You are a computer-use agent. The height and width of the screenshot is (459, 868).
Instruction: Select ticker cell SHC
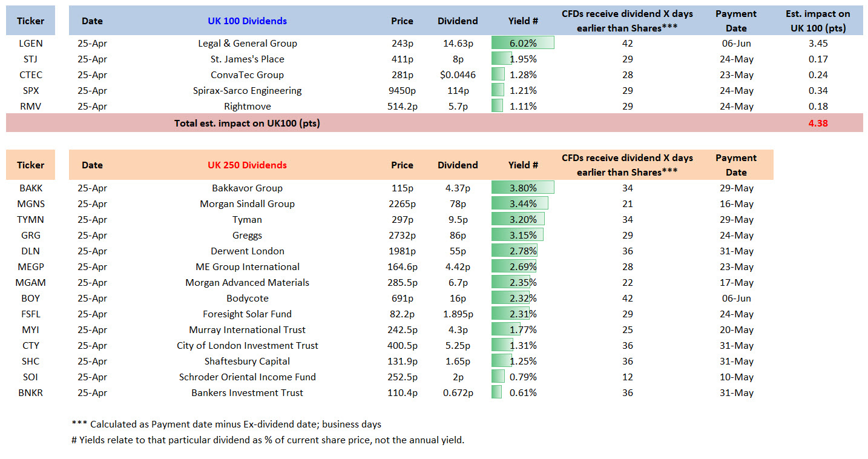pos(30,361)
